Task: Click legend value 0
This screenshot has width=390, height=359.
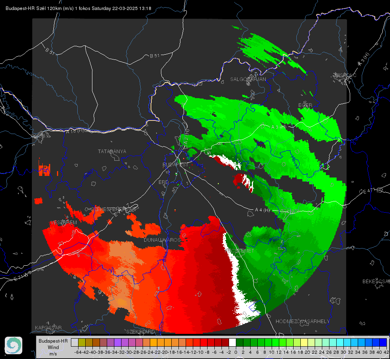Action: click(236, 353)
